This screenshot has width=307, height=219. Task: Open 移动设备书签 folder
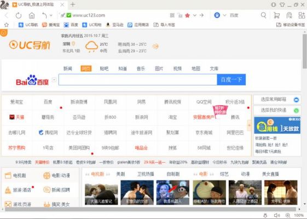tap(291, 25)
